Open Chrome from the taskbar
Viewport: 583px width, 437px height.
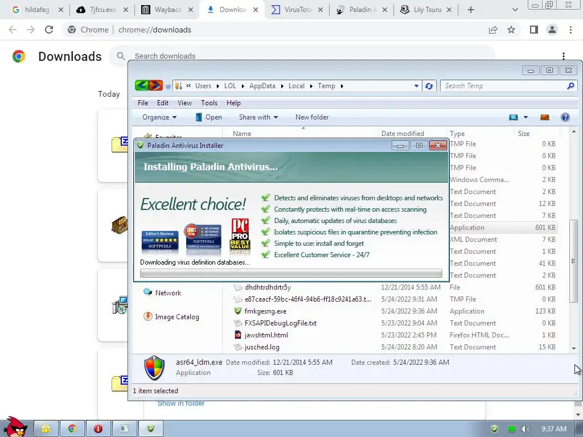[x=72, y=429]
